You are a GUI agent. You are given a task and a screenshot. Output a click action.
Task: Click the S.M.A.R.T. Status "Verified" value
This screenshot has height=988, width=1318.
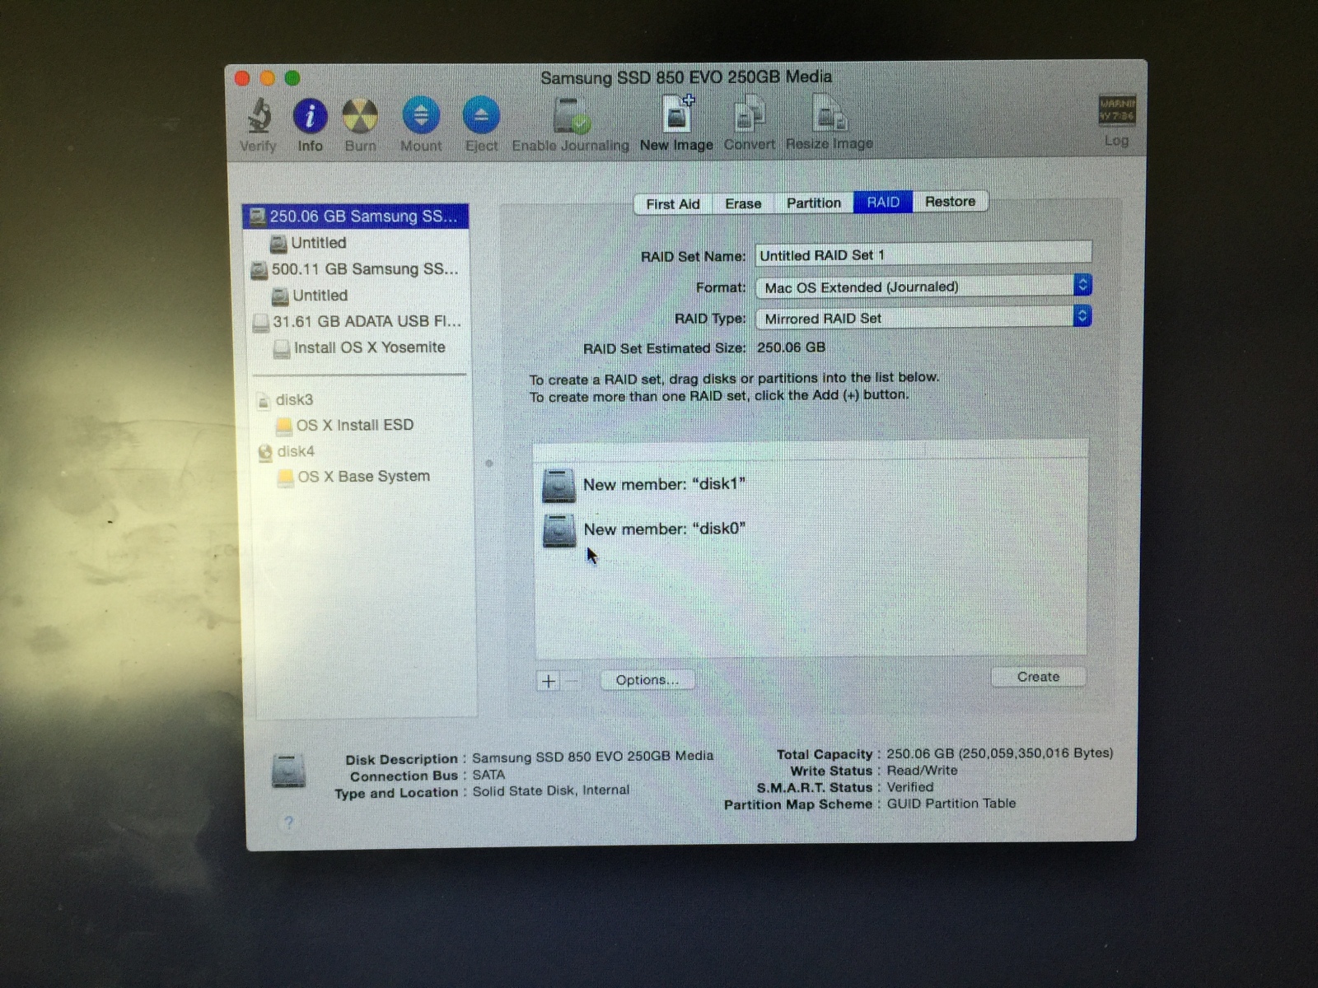pyautogui.click(x=910, y=787)
